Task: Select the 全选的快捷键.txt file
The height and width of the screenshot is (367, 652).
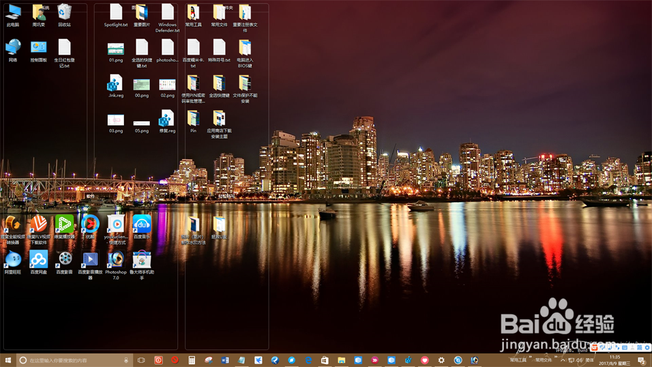Action: tap(141, 53)
